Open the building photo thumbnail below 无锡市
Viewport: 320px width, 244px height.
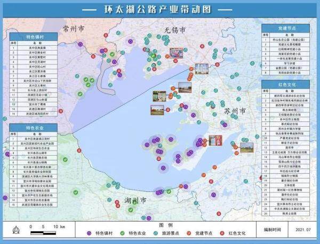(x=177, y=53)
